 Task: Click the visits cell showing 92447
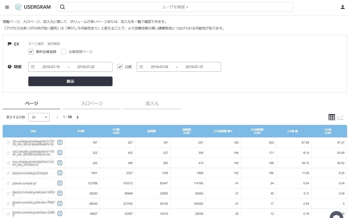coord(153,183)
